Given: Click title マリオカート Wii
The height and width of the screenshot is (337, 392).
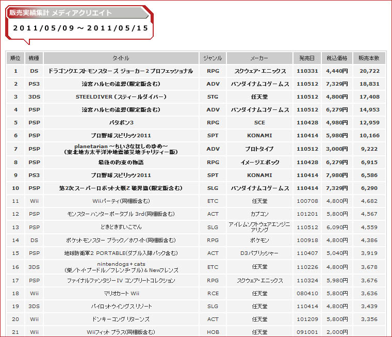Looking at the screenshot, I should tap(122, 294).
